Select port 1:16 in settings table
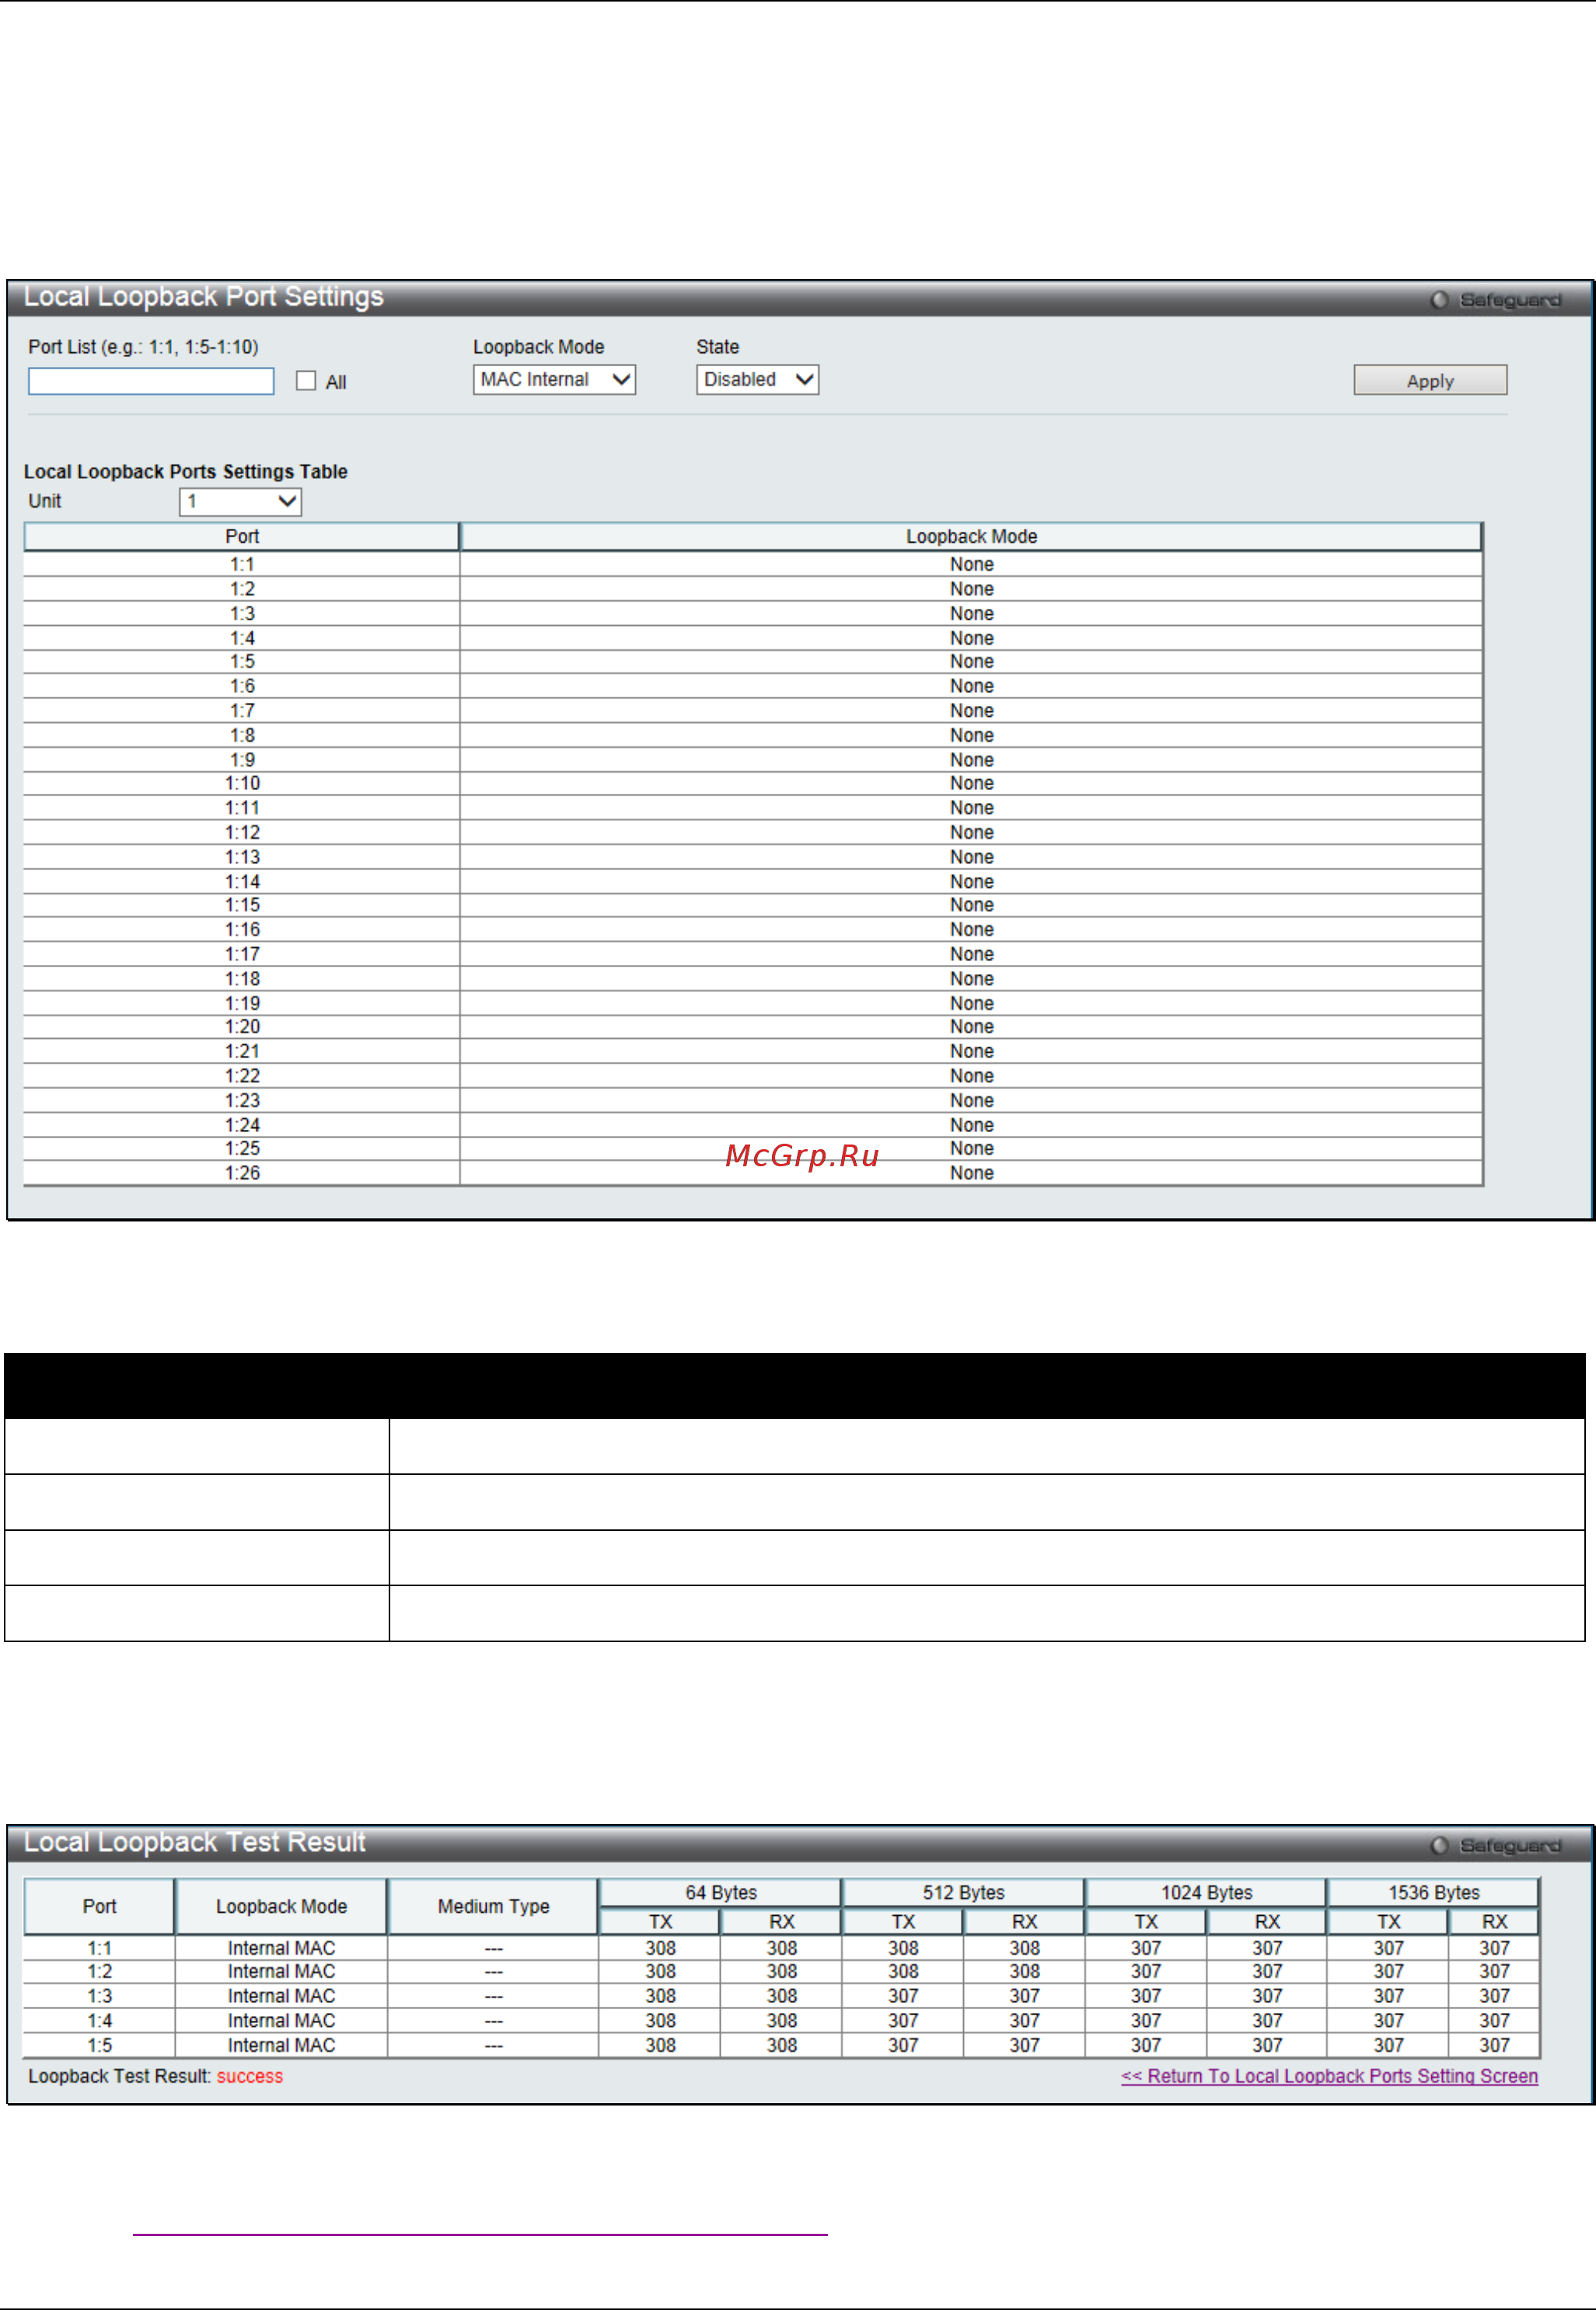 click(242, 929)
